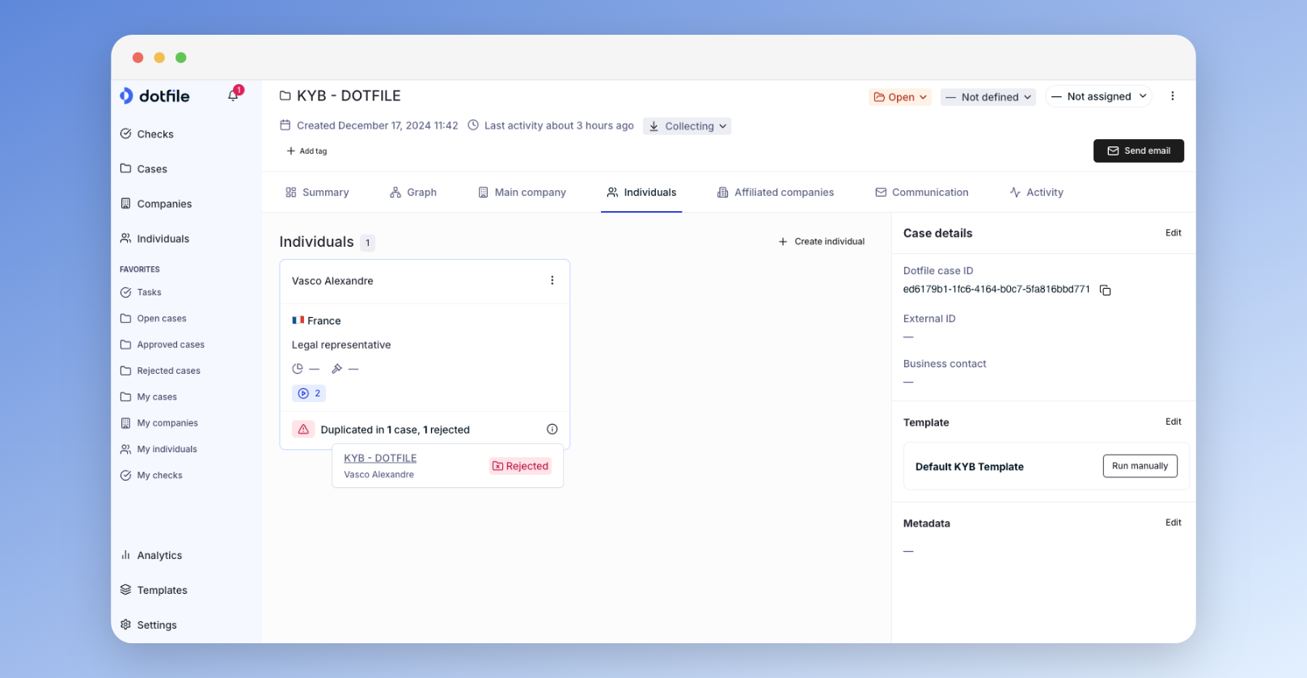The image size is (1307, 678).
Task: Open My checks favorite
Action: [151, 475]
